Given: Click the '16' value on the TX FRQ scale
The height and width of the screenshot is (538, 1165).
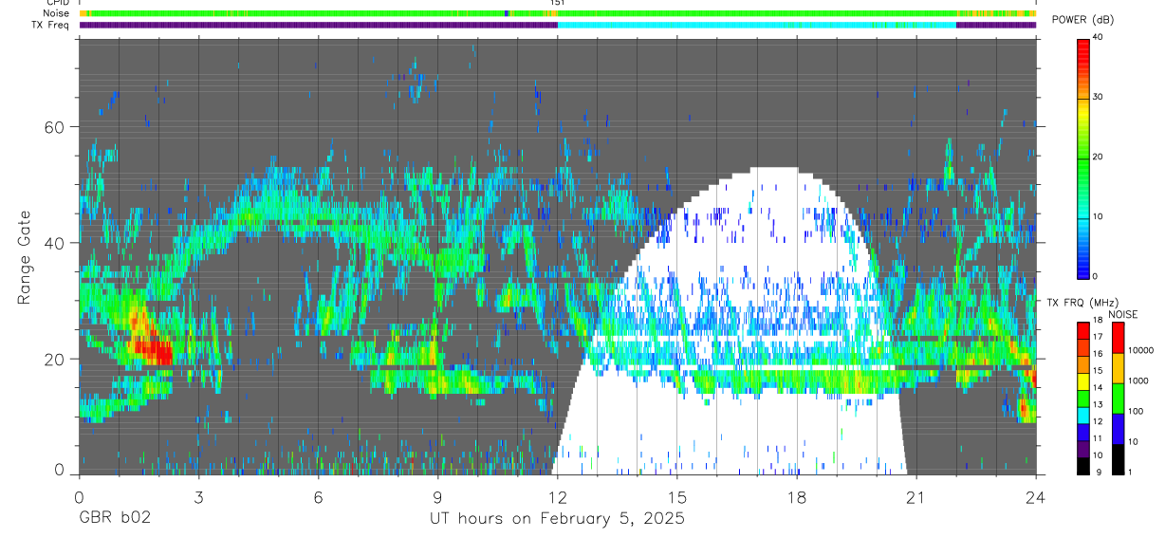Looking at the screenshot, I should coord(1098,354).
